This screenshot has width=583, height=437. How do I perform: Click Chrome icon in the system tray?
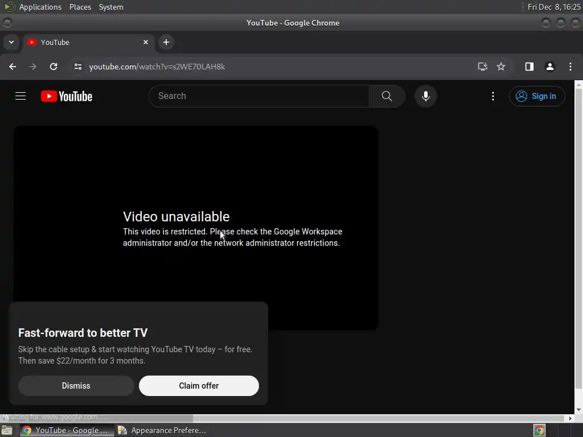540,430
